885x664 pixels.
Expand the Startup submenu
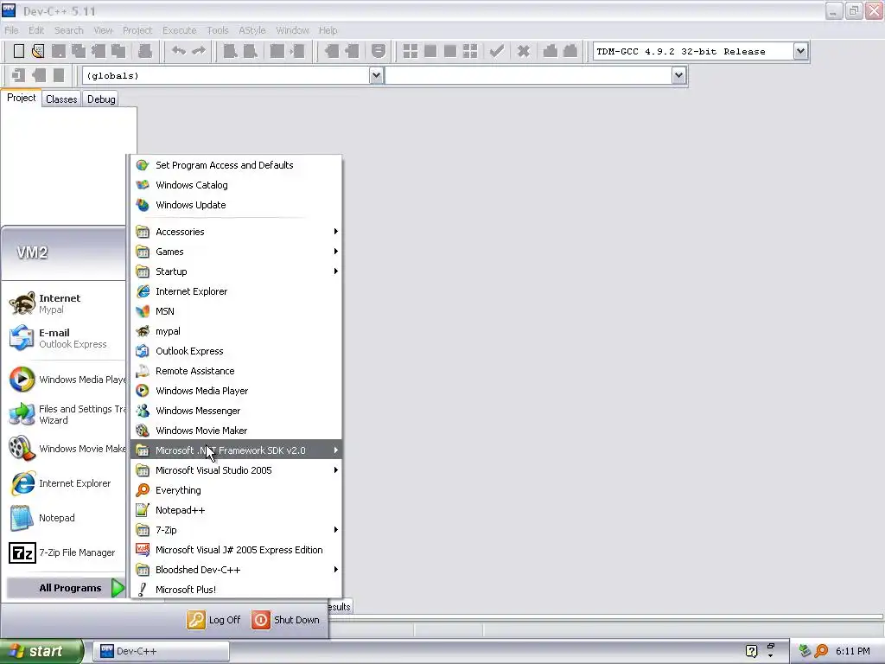pos(236,271)
